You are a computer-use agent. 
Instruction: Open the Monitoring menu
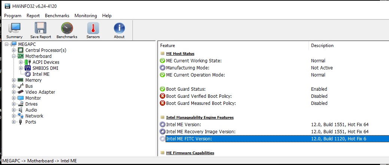pos(85,16)
